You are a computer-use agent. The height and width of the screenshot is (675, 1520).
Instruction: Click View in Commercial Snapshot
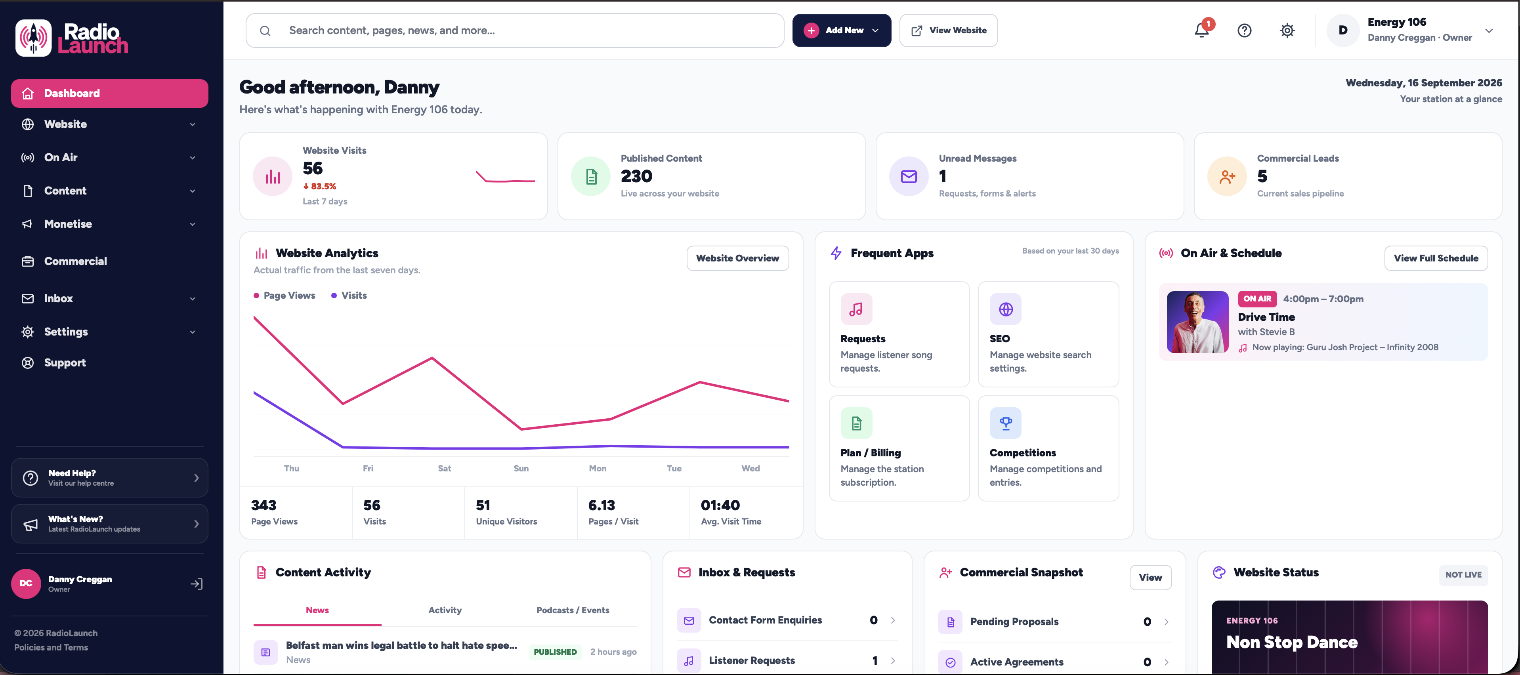[x=1151, y=578]
